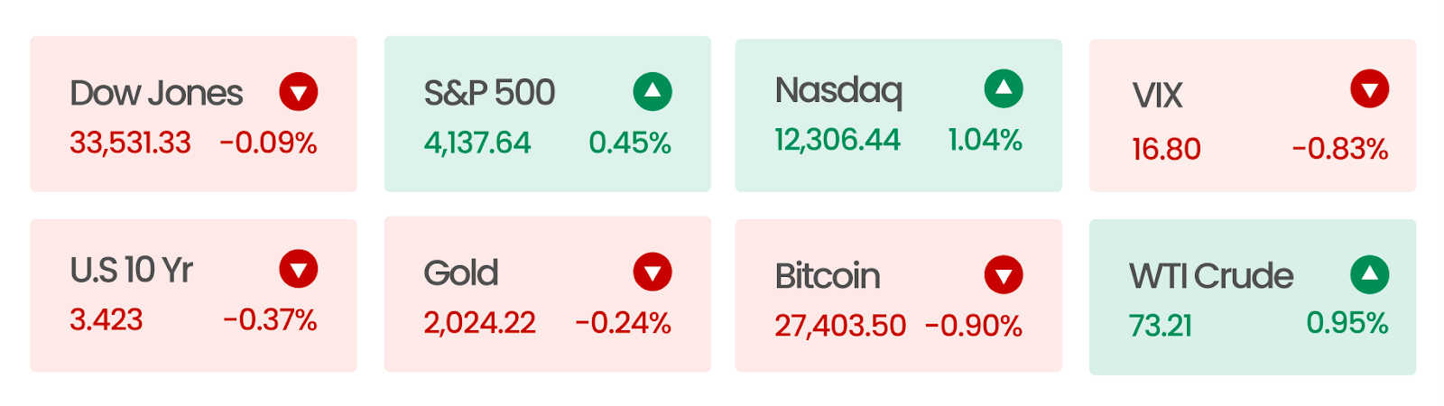
Task: Click the WTI Crude 0.95% change value
Action: (x=1347, y=323)
